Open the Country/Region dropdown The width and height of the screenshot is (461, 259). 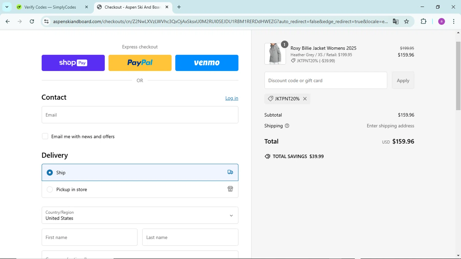tap(140, 215)
